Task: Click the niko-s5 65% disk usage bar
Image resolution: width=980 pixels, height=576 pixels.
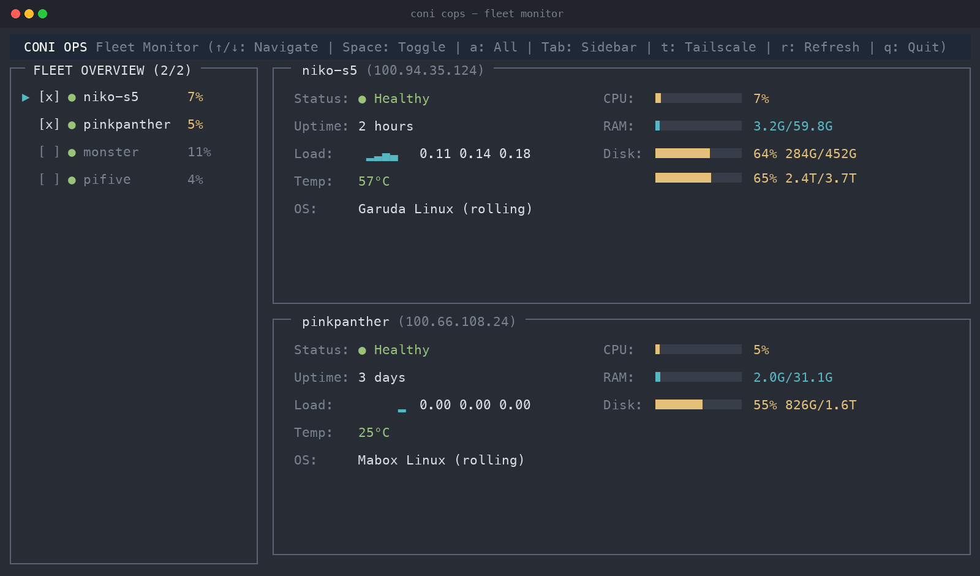Action: (698, 178)
